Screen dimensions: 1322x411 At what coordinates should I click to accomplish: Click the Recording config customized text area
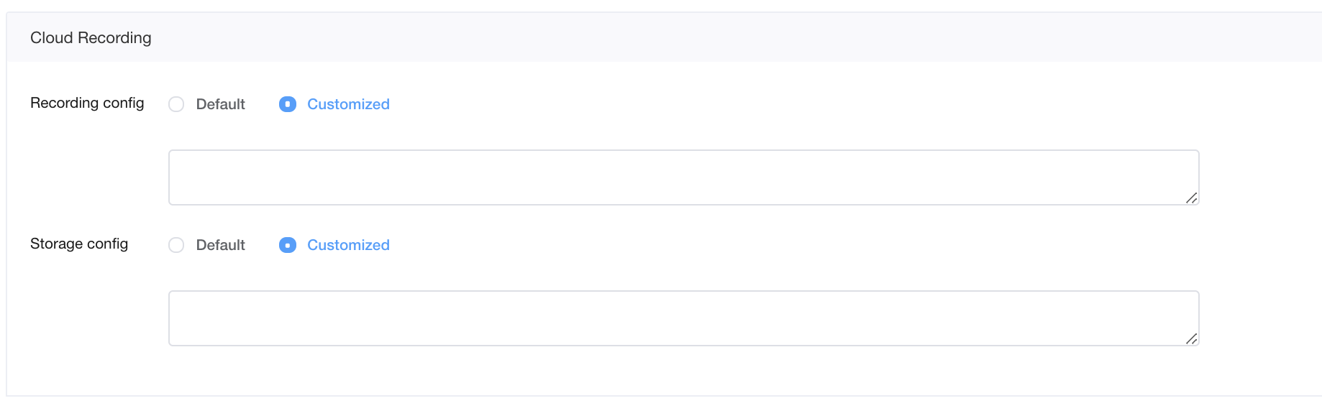683,177
